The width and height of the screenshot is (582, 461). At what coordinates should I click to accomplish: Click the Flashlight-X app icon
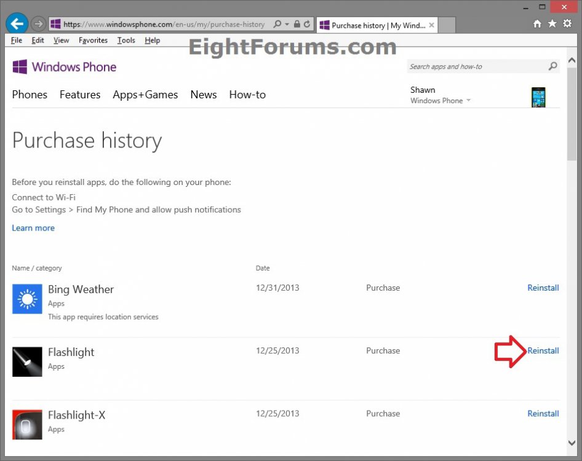tap(27, 425)
